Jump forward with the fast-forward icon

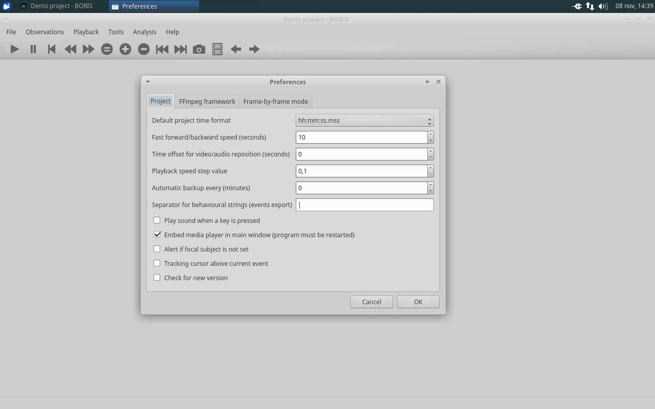tap(89, 49)
